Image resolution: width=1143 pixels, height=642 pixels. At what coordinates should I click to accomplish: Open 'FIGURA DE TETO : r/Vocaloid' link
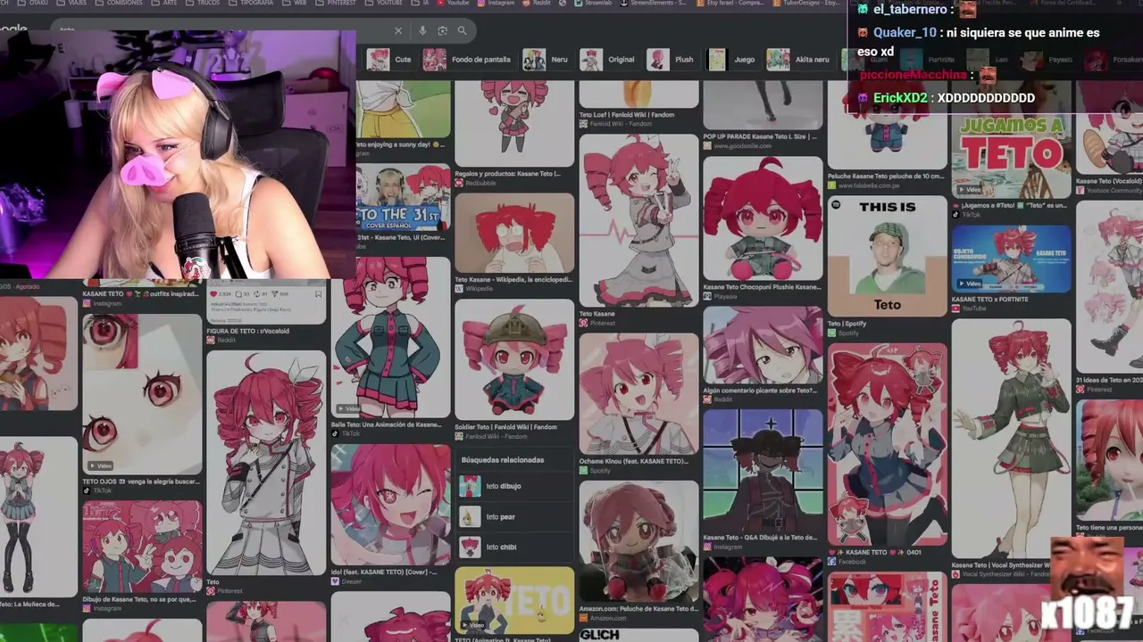248,331
